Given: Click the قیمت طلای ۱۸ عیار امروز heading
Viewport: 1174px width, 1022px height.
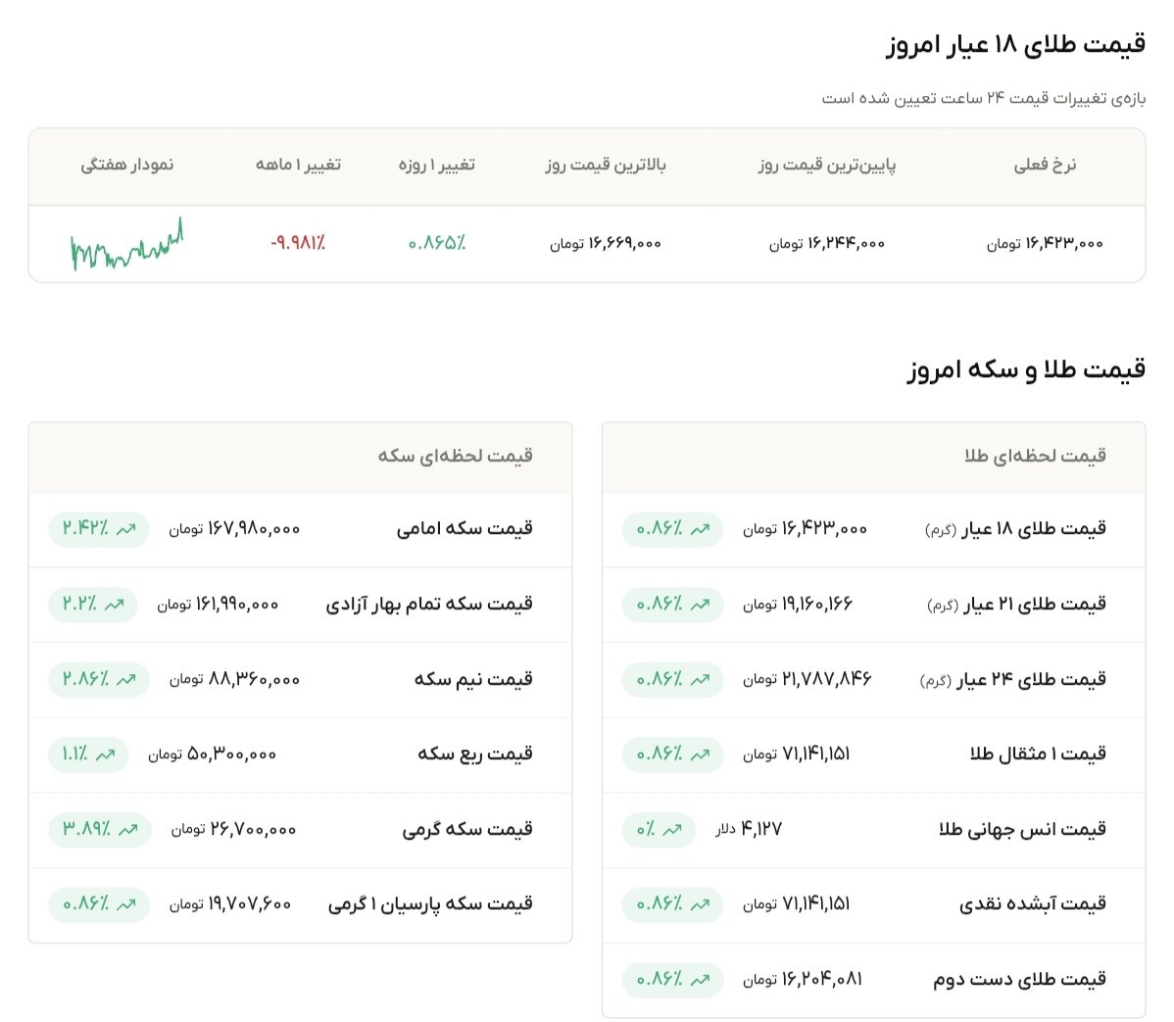Looking at the screenshot, I should pos(1016,45).
